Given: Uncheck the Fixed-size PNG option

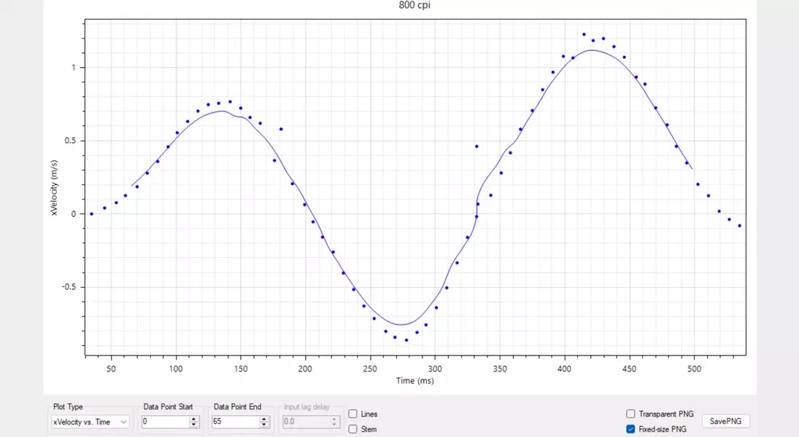Looking at the screenshot, I should pos(630,429).
